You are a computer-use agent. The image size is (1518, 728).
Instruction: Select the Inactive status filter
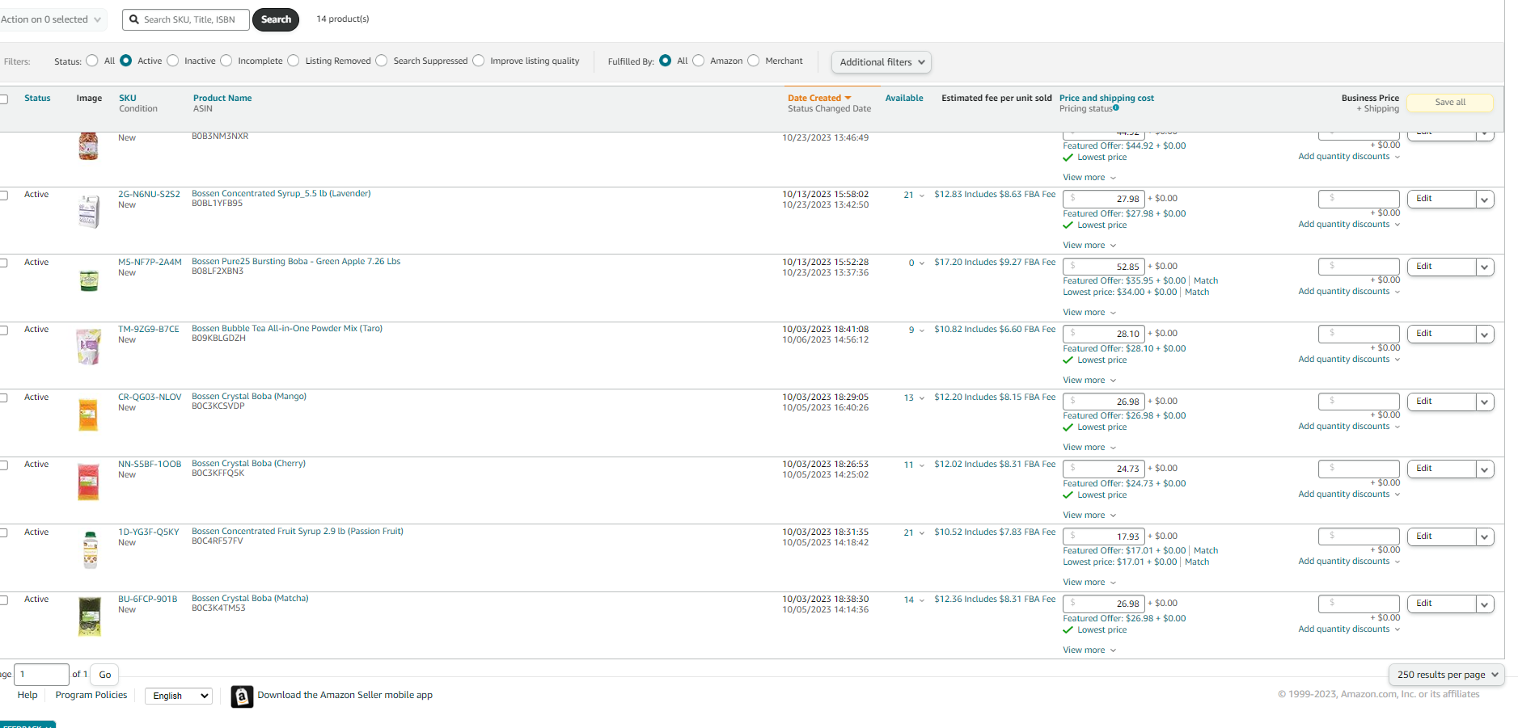(x=172, y=61)
